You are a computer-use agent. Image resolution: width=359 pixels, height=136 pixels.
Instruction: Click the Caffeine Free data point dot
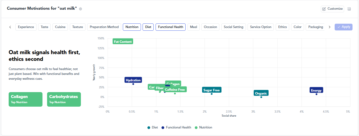tap(175, 93)
